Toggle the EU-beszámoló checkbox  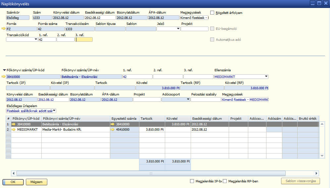pos(212,29)
